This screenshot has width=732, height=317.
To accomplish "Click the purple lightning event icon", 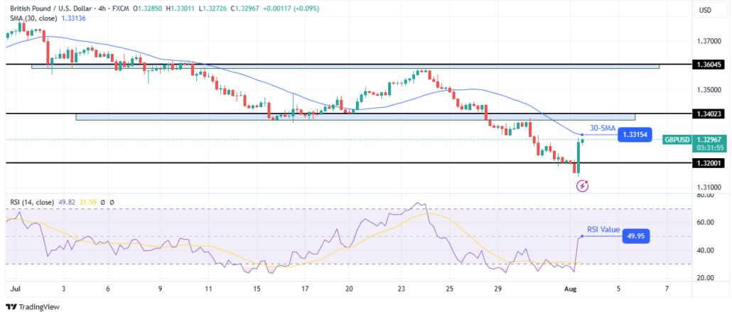I will point(583,187).
